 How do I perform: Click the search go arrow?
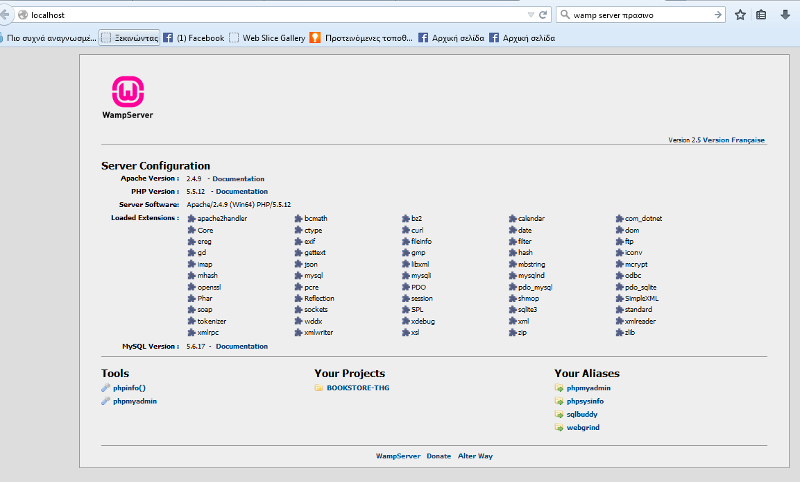tap(718, 15)
